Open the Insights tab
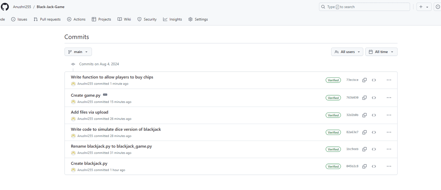Image resolution: width=441 pixels, height=190 pixels. (172, 19)
